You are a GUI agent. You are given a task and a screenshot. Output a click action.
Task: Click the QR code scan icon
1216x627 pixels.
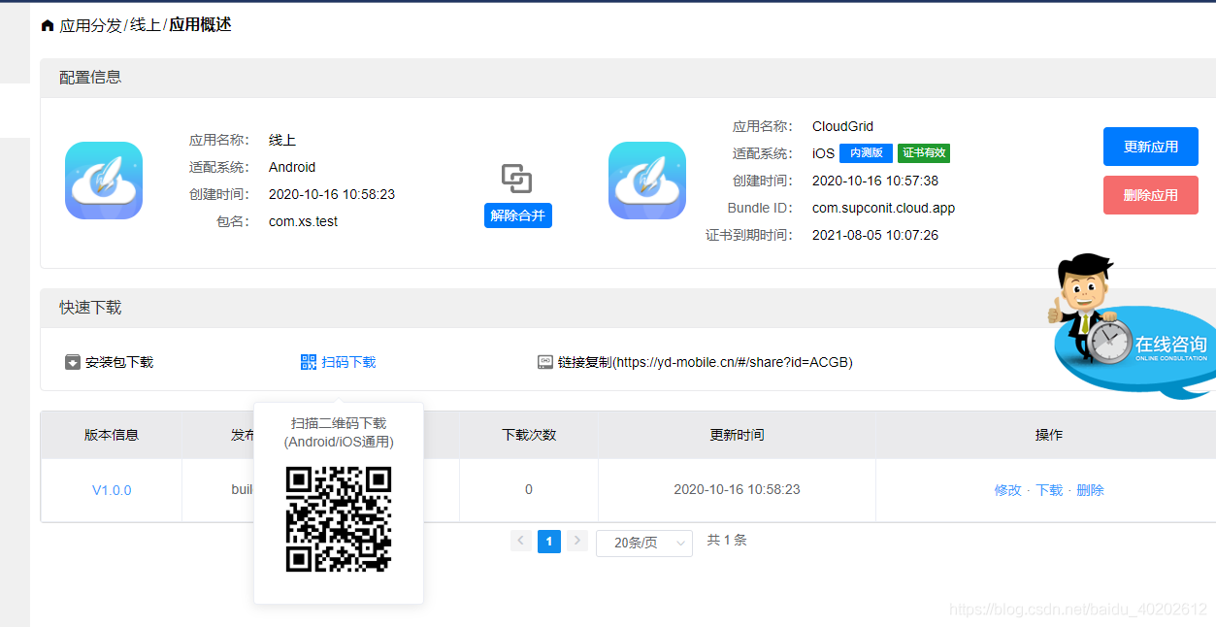coord(309,362)
